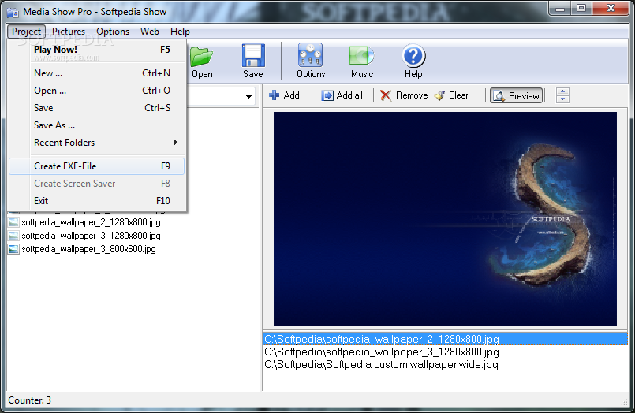The height and width of the screenshot is (413, 635).
Task: Choose Exit from the Project menu
Action: 96,201
